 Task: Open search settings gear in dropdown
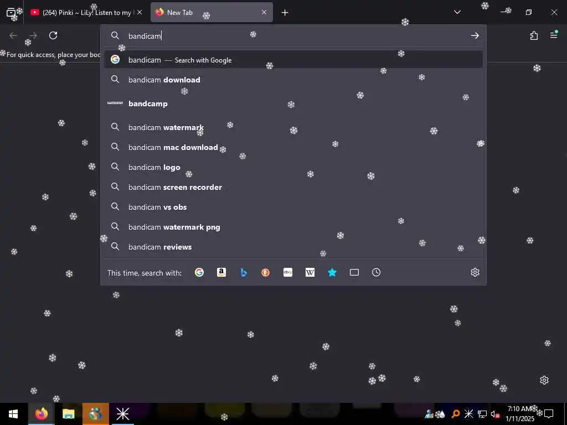[x=475, y=272]
